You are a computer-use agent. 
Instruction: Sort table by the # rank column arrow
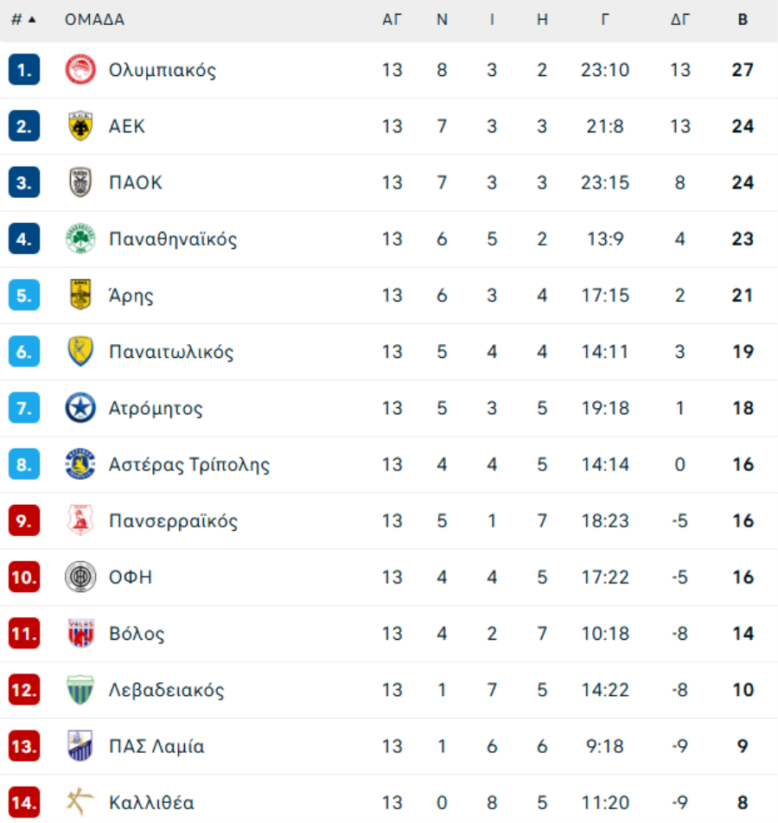[32, 20]
